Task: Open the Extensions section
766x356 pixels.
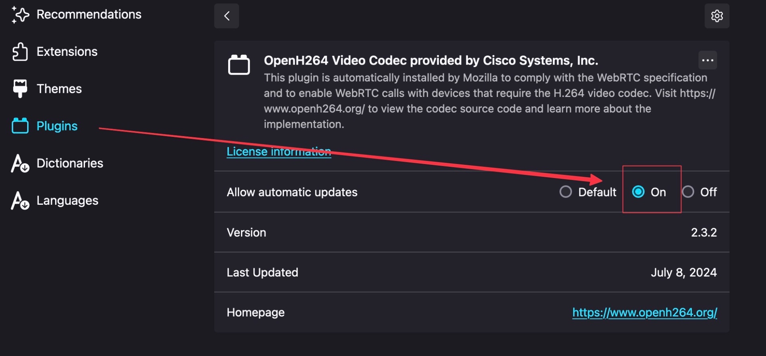Action: 67,52
